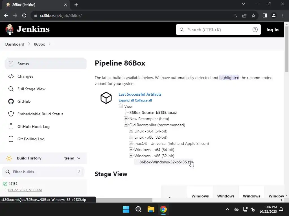
Task: Open the Windows Start menu
Action: [x=126, y=209]
